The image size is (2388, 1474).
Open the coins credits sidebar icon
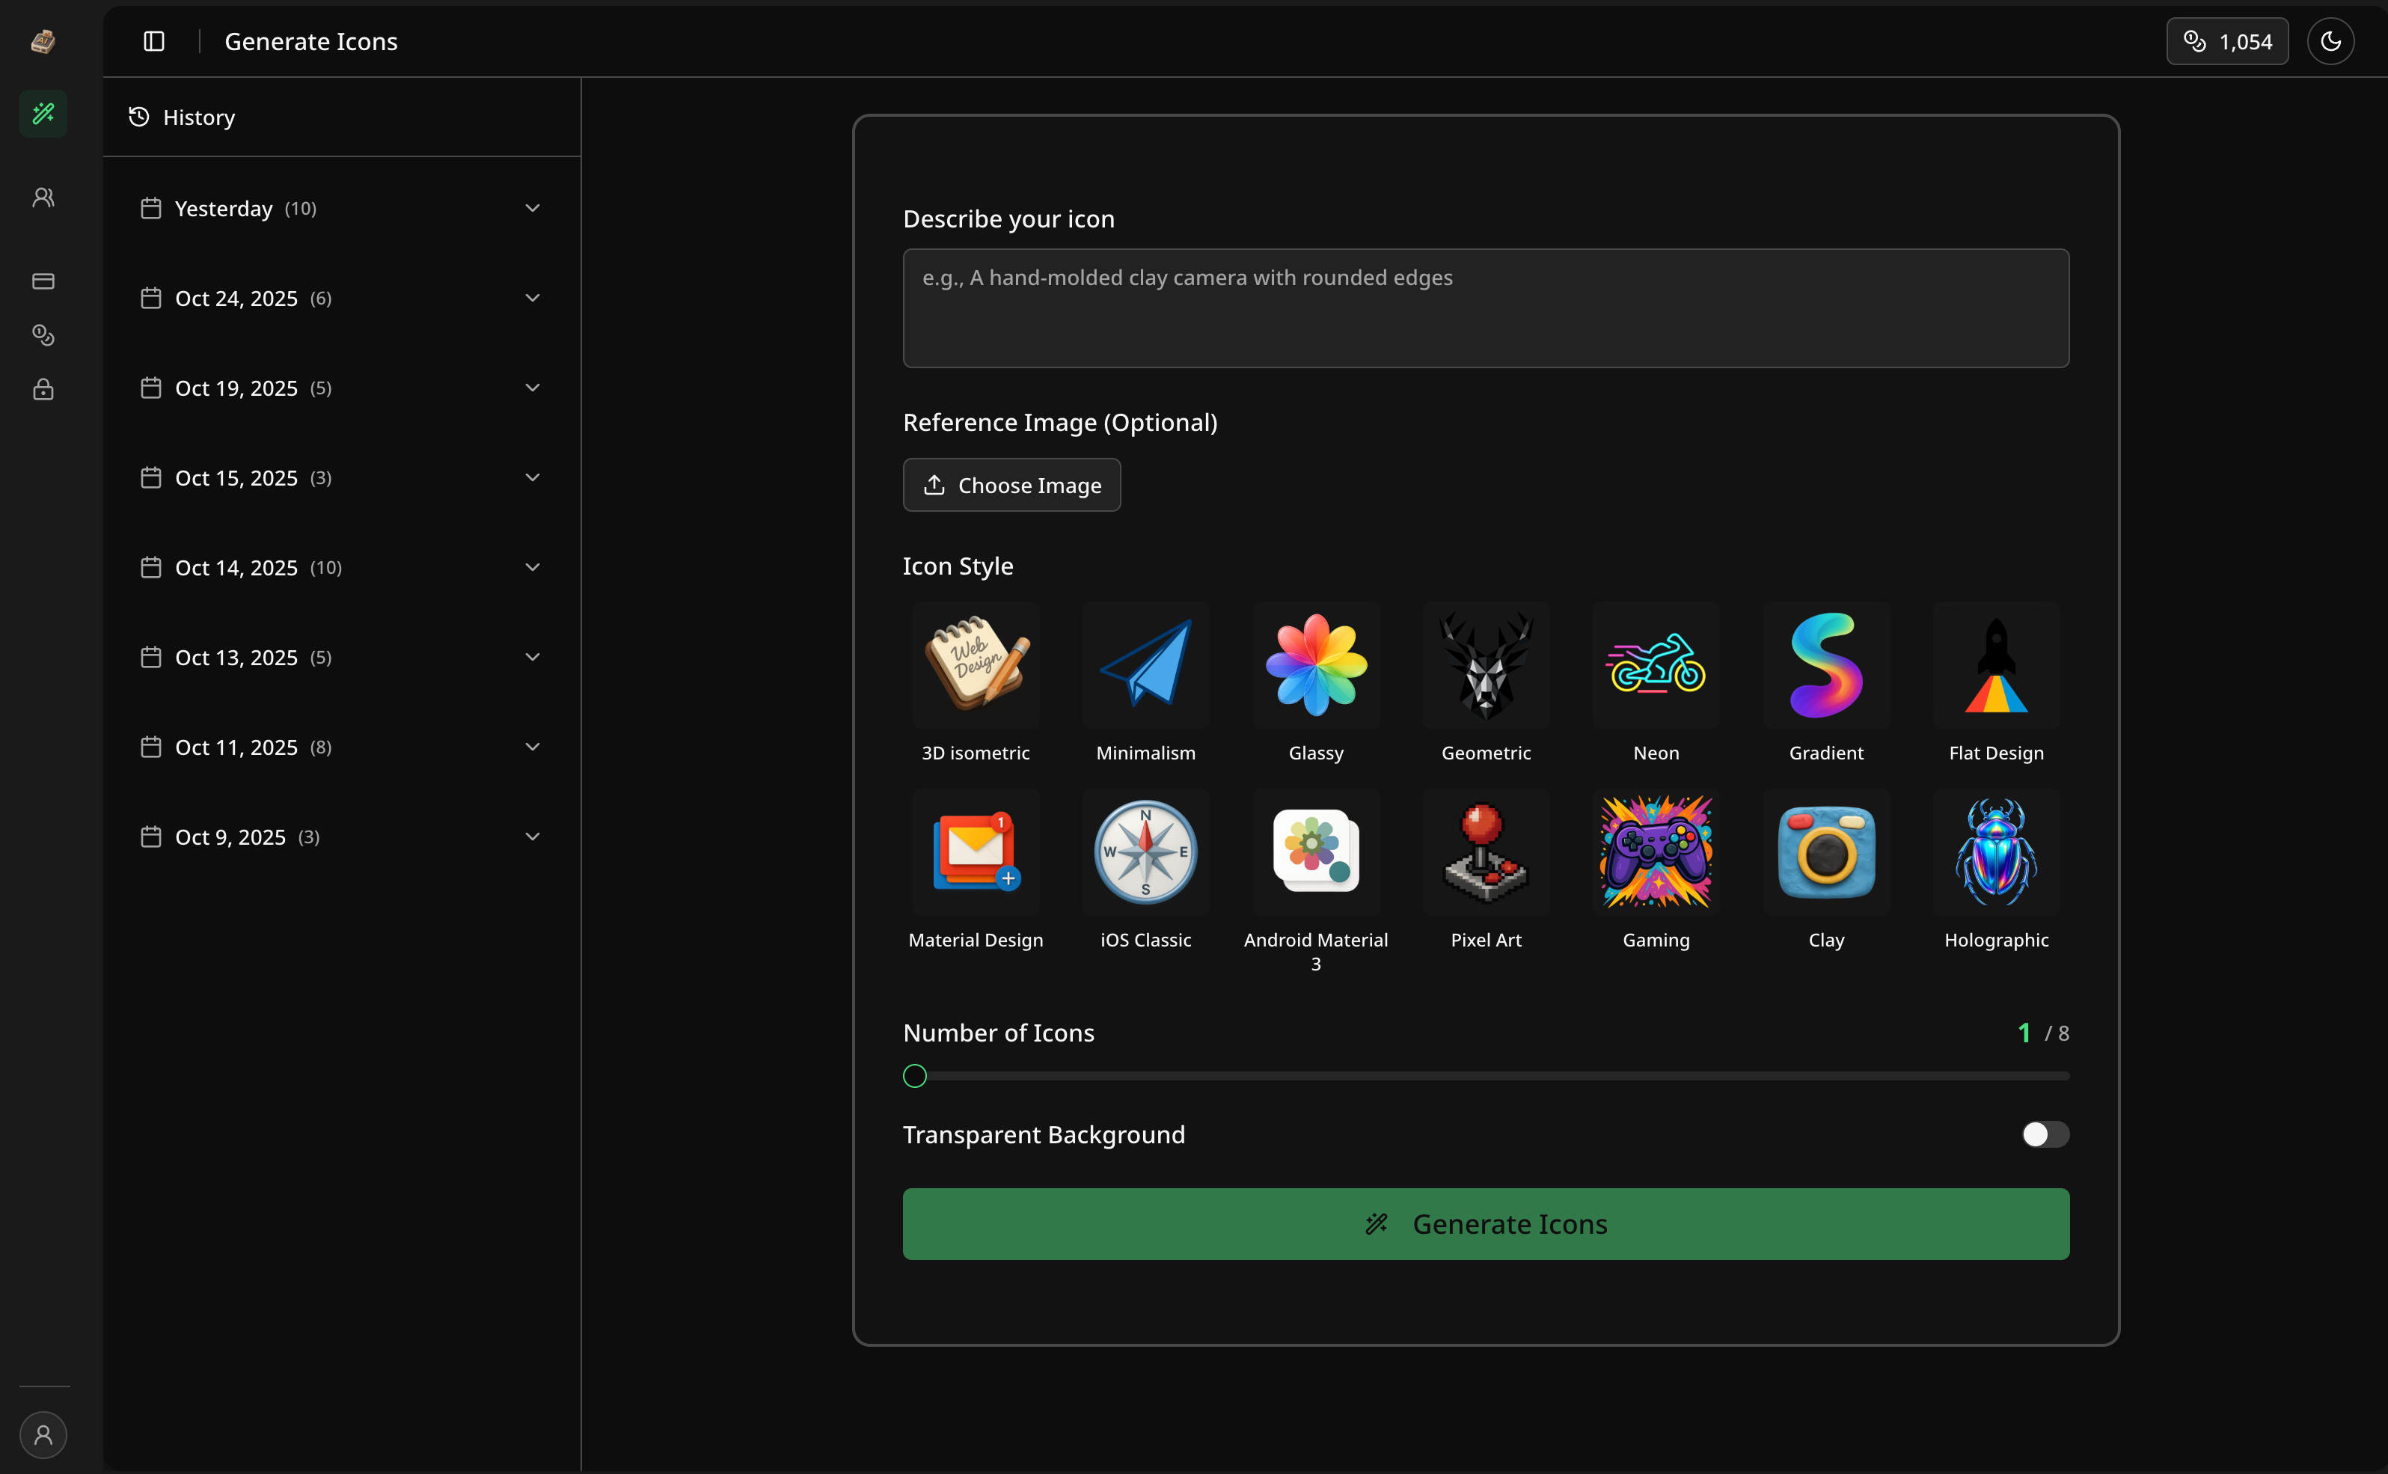pyautogui.click(x=43, y=335)
